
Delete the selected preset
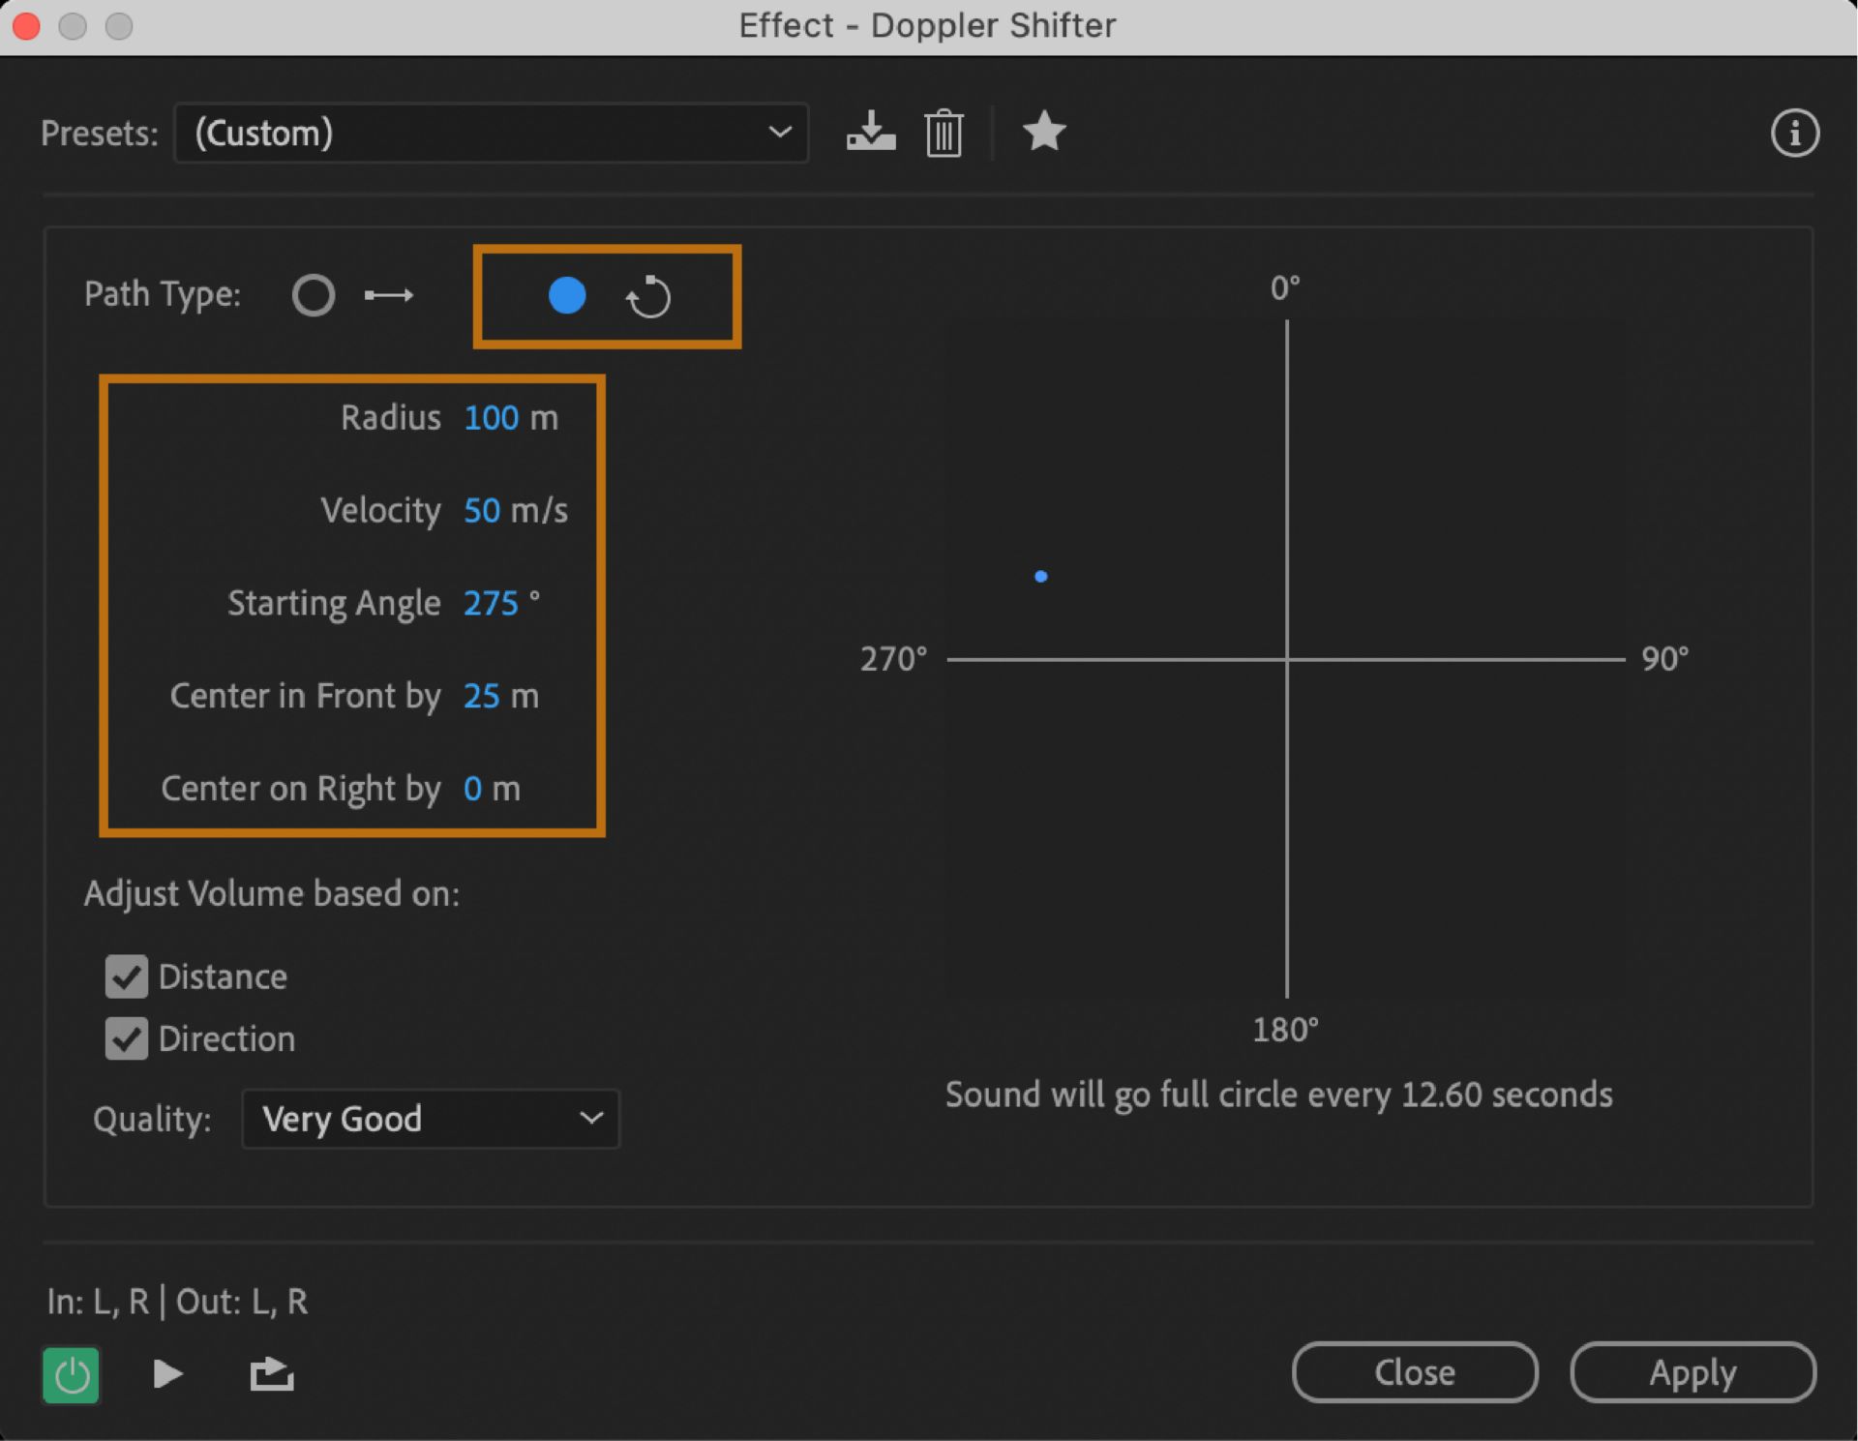[x=943, y=133]
